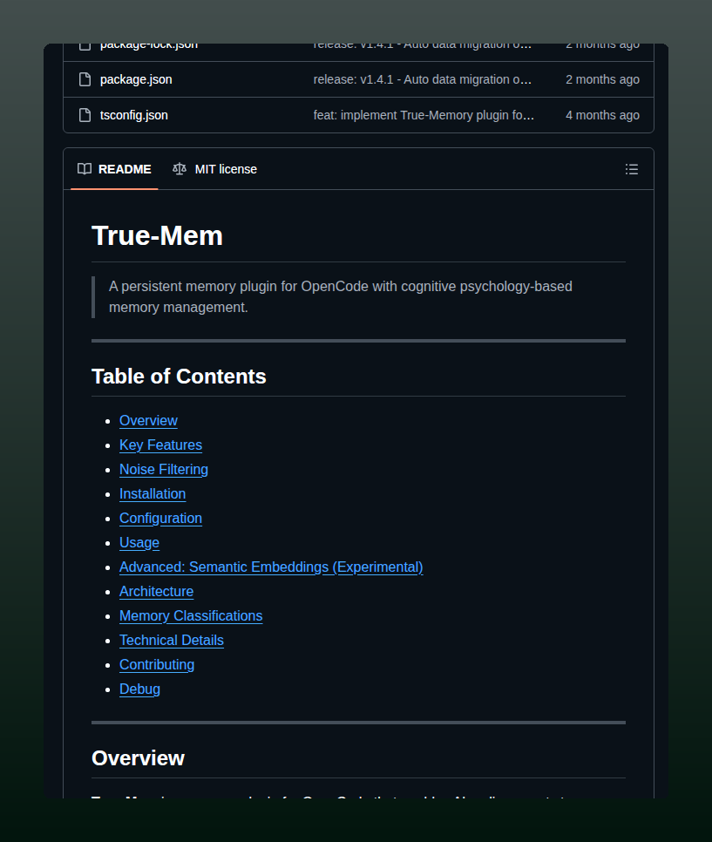
Task: Open the Debug link
Action: pyautogui.click(x=139, y=689)
